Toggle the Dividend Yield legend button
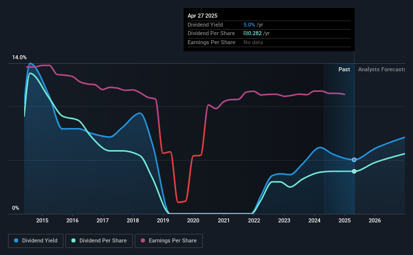Screen dimensions: 413x255 pyautogui.click(x=36, y=241)
